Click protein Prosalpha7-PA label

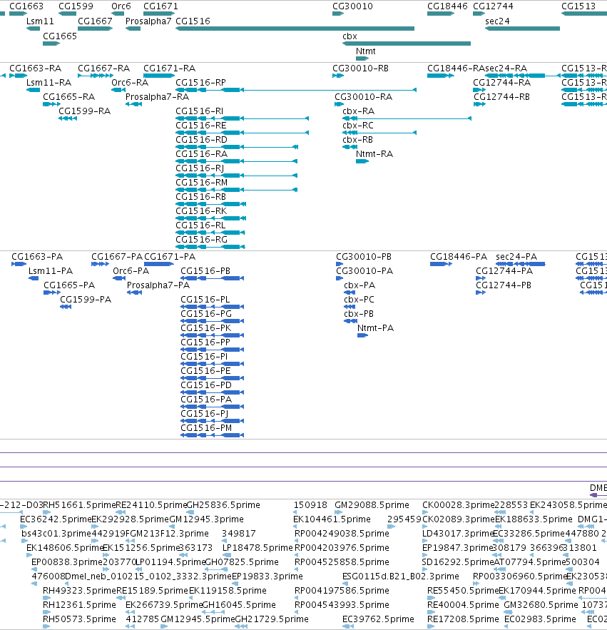point(158,285)
